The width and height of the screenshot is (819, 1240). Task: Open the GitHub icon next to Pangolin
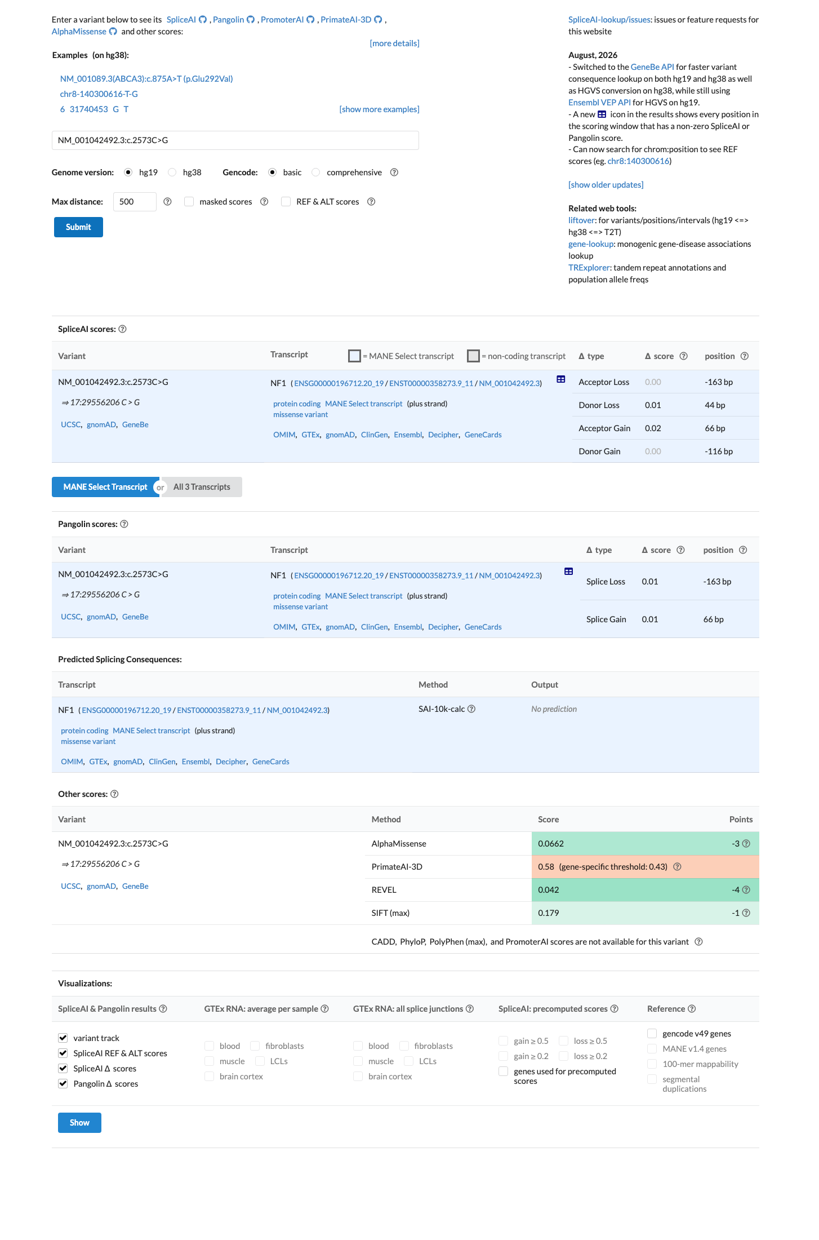(x=251, y=20)
